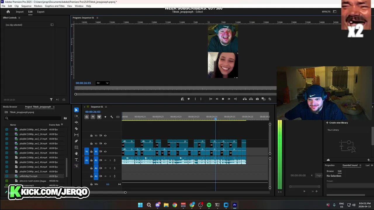Open the Program Sequence 01 panel menu
Image resolution: width=374 pixels, height=210 pixels.
97,18
